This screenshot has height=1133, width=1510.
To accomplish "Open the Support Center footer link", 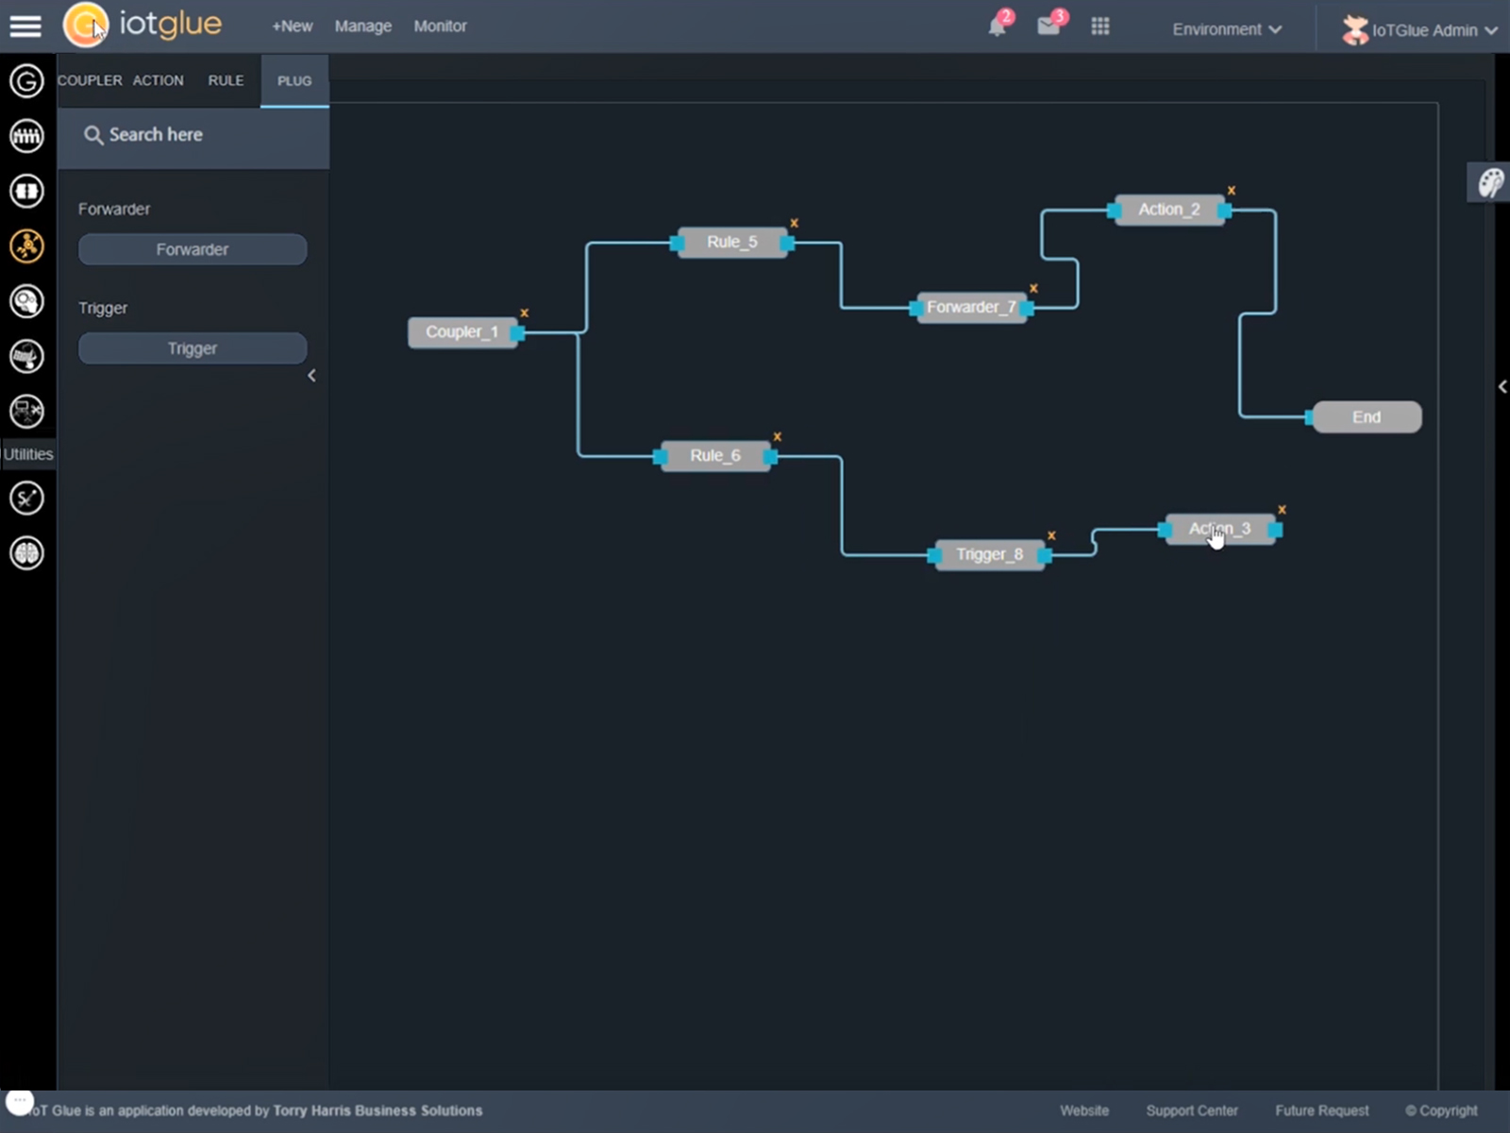I will coord(1192,1110).
